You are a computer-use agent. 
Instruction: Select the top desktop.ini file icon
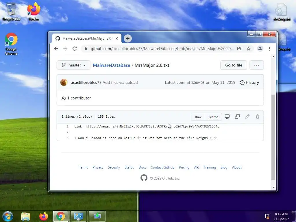tap(282, 12)
